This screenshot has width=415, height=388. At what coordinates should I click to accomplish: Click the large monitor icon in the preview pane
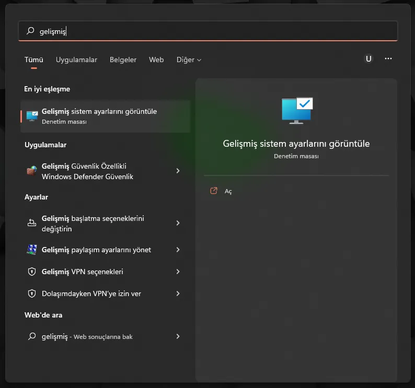(x=297, y=111)
